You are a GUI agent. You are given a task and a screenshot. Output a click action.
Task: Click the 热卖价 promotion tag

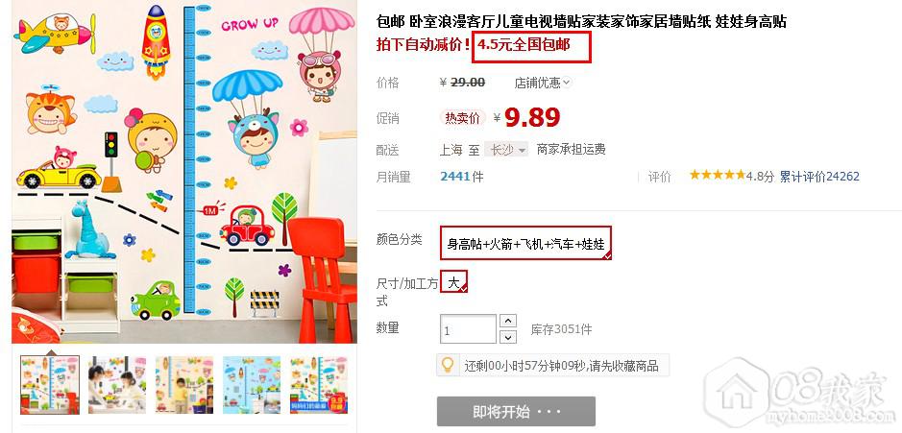tap(462, 118)
